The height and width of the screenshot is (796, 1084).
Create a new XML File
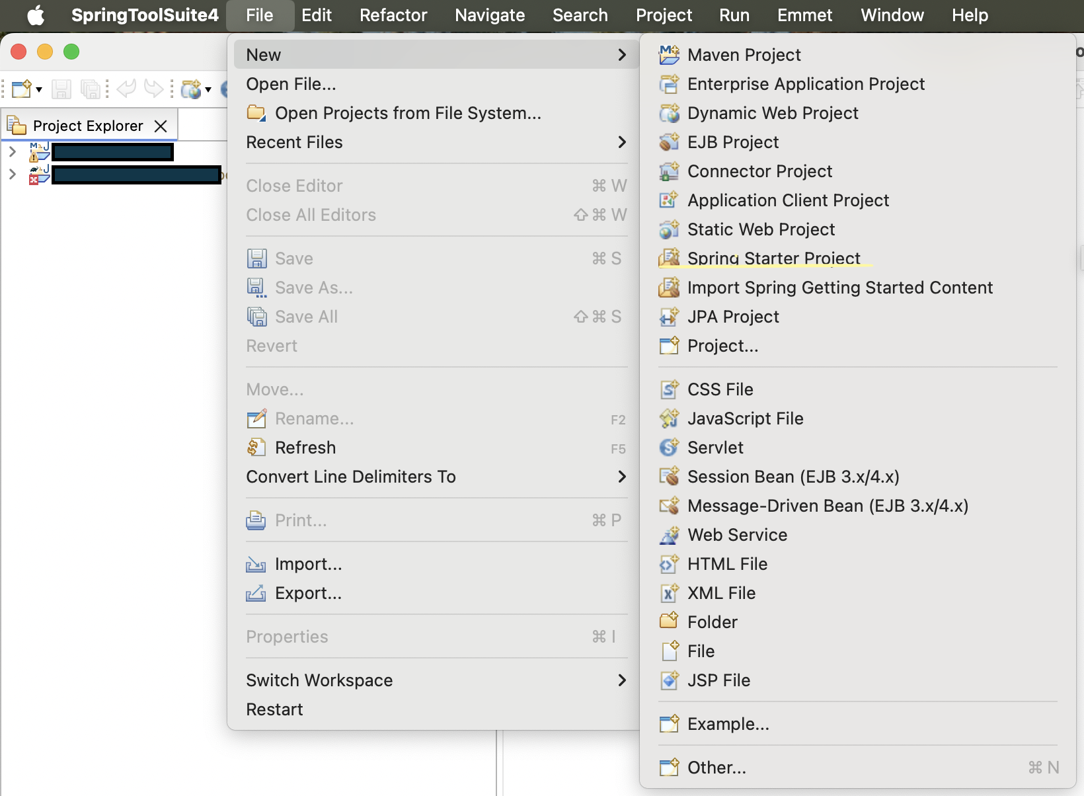858,593
